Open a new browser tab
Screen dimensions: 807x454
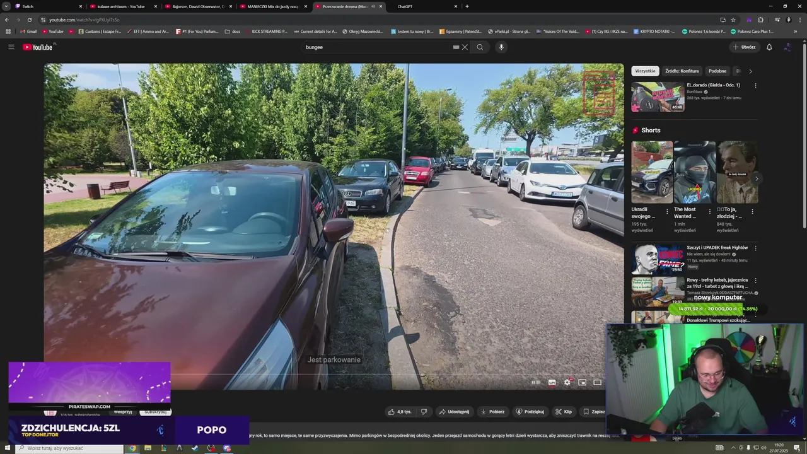[467, 6]
